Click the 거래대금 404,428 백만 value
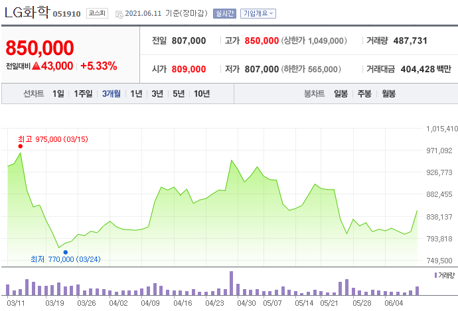The image size is (458, 311). (x=426, y=69)
